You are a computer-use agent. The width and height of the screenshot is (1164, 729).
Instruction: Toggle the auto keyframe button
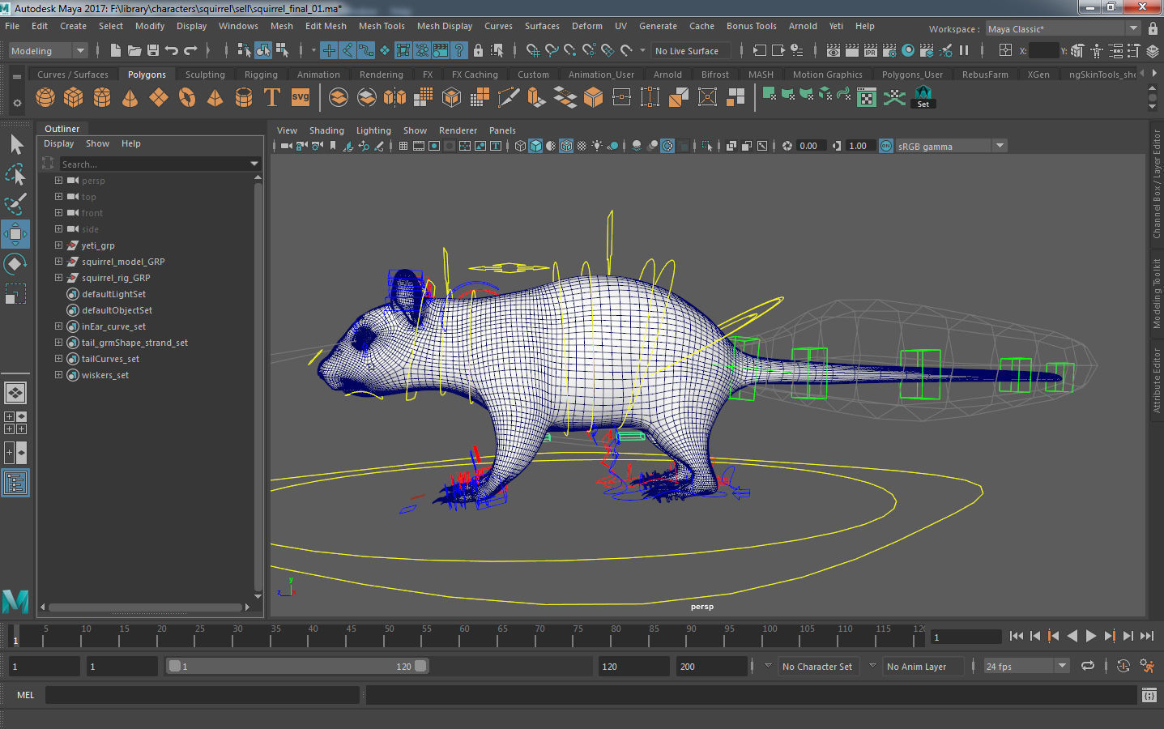1123,666
